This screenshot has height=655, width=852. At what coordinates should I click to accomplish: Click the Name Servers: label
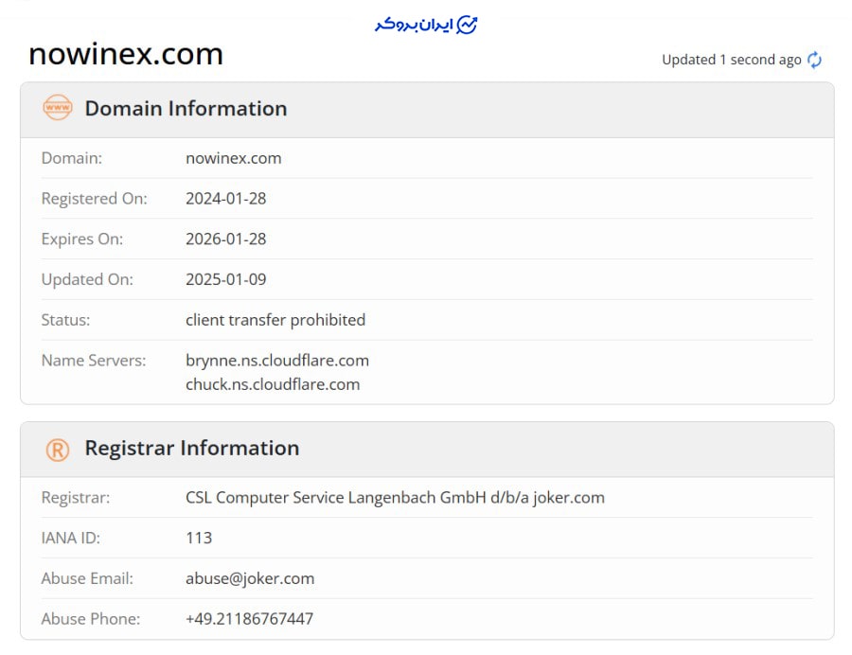tap(94, 360)
